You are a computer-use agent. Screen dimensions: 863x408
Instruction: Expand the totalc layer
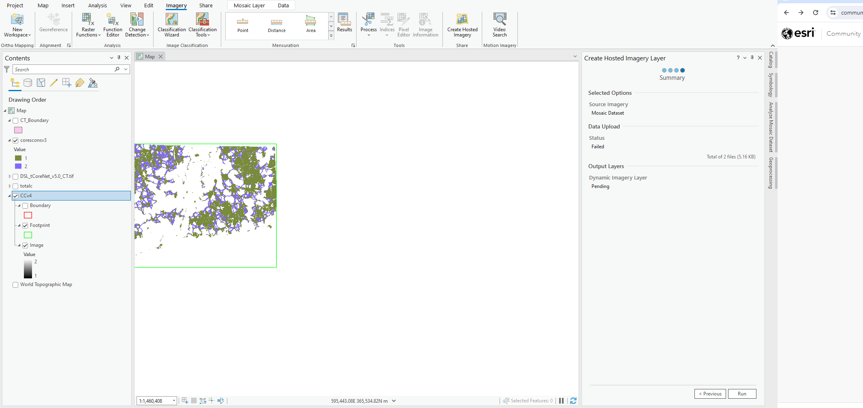(x=9, y=186)
